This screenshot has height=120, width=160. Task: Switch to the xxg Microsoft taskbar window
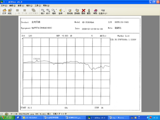coord(118,118)
